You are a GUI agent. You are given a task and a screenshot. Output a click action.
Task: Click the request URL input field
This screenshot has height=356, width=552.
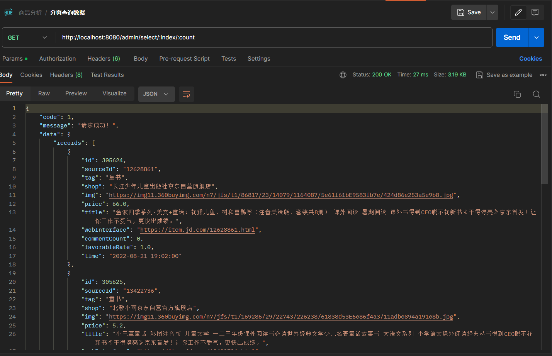[x=274, y=37]
